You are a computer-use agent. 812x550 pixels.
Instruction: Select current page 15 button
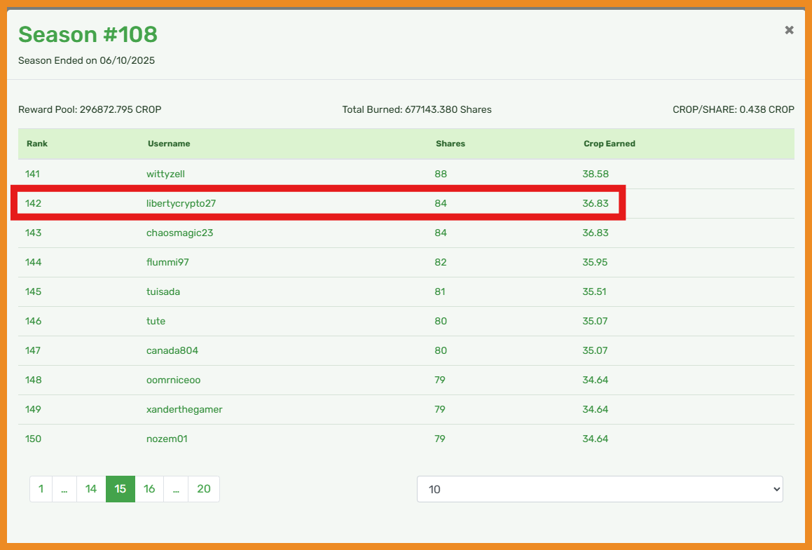coord(121,489)
